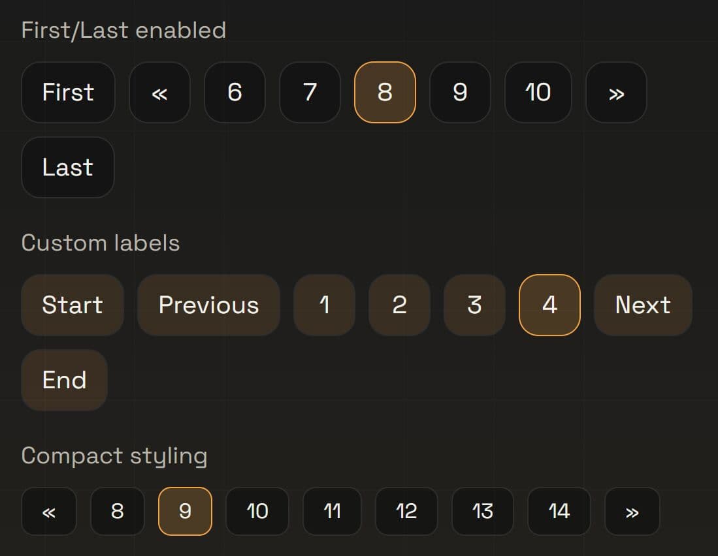Screen dimensions: 718x556
Task: Click the Next button in custom labels pagination
Action: [643, 305]
